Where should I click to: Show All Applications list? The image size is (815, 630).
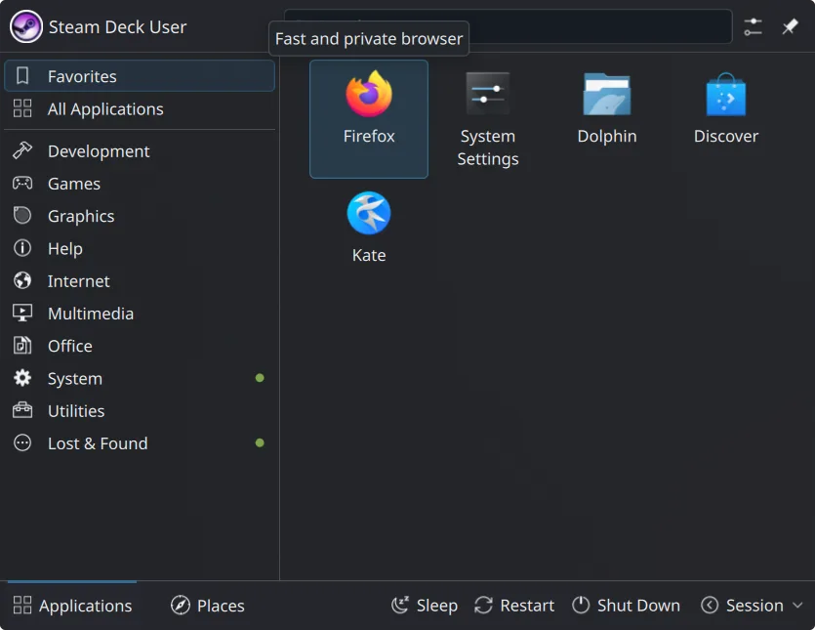click(140, 108)
